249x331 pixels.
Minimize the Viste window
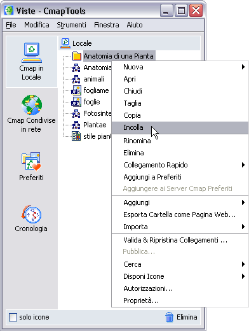[166, 11]
